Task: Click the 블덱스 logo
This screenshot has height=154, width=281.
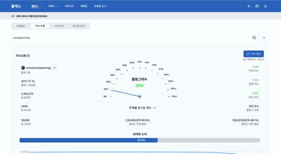Action: point(16,6)
